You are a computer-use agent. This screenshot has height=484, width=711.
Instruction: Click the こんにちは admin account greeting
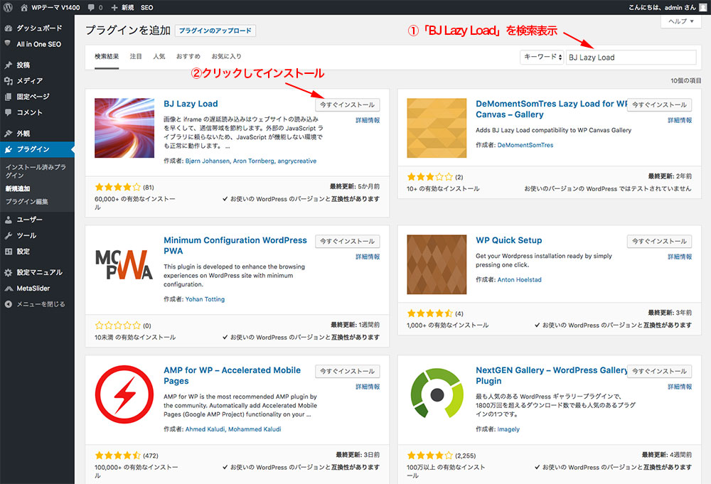coord(662,7)
